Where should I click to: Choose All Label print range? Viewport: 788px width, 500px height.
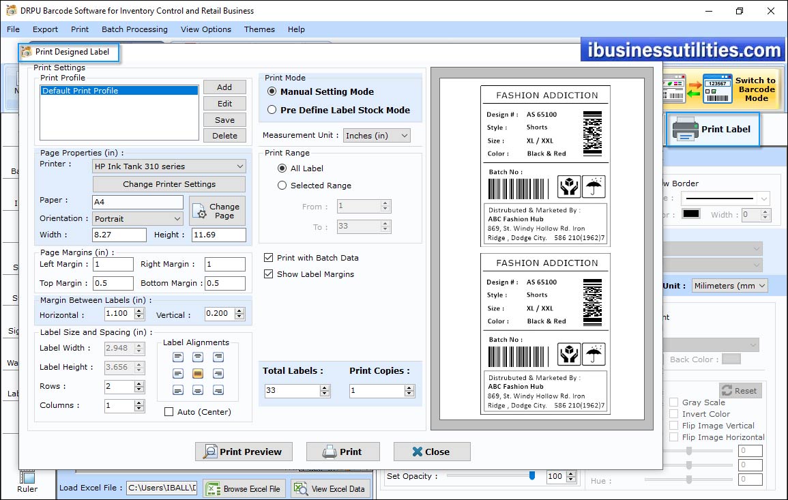(282, 168)
